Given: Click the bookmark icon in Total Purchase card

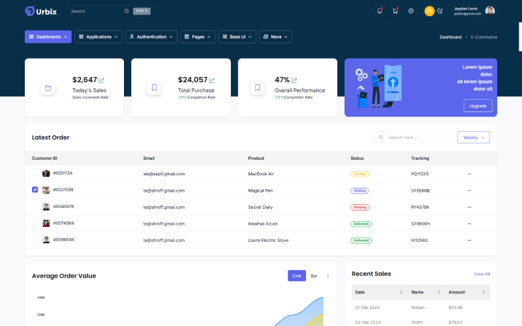Looking at the screenshot, I should click(x=154, y=87).
